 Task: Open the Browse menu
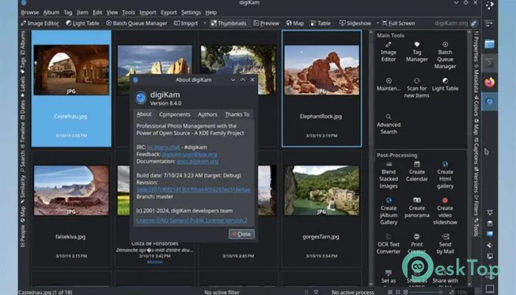29,13
